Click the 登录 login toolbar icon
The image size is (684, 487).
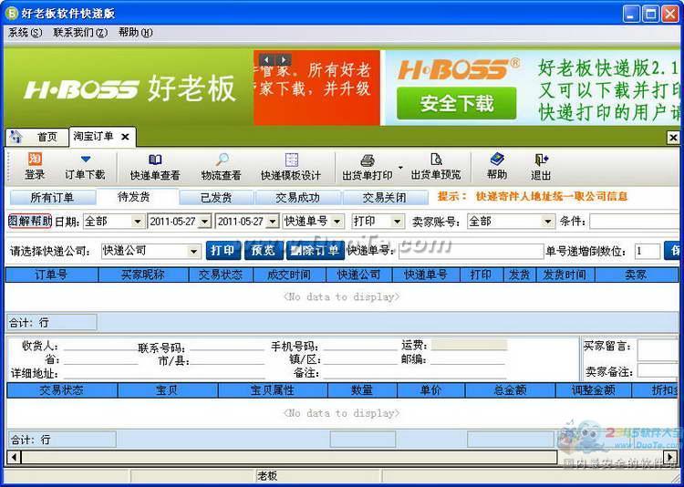pyautogui.click(x=35, y=161)
